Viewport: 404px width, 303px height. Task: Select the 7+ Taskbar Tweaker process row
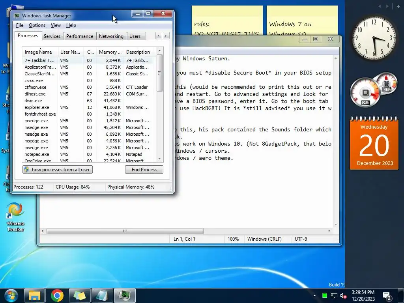(88, 60)
